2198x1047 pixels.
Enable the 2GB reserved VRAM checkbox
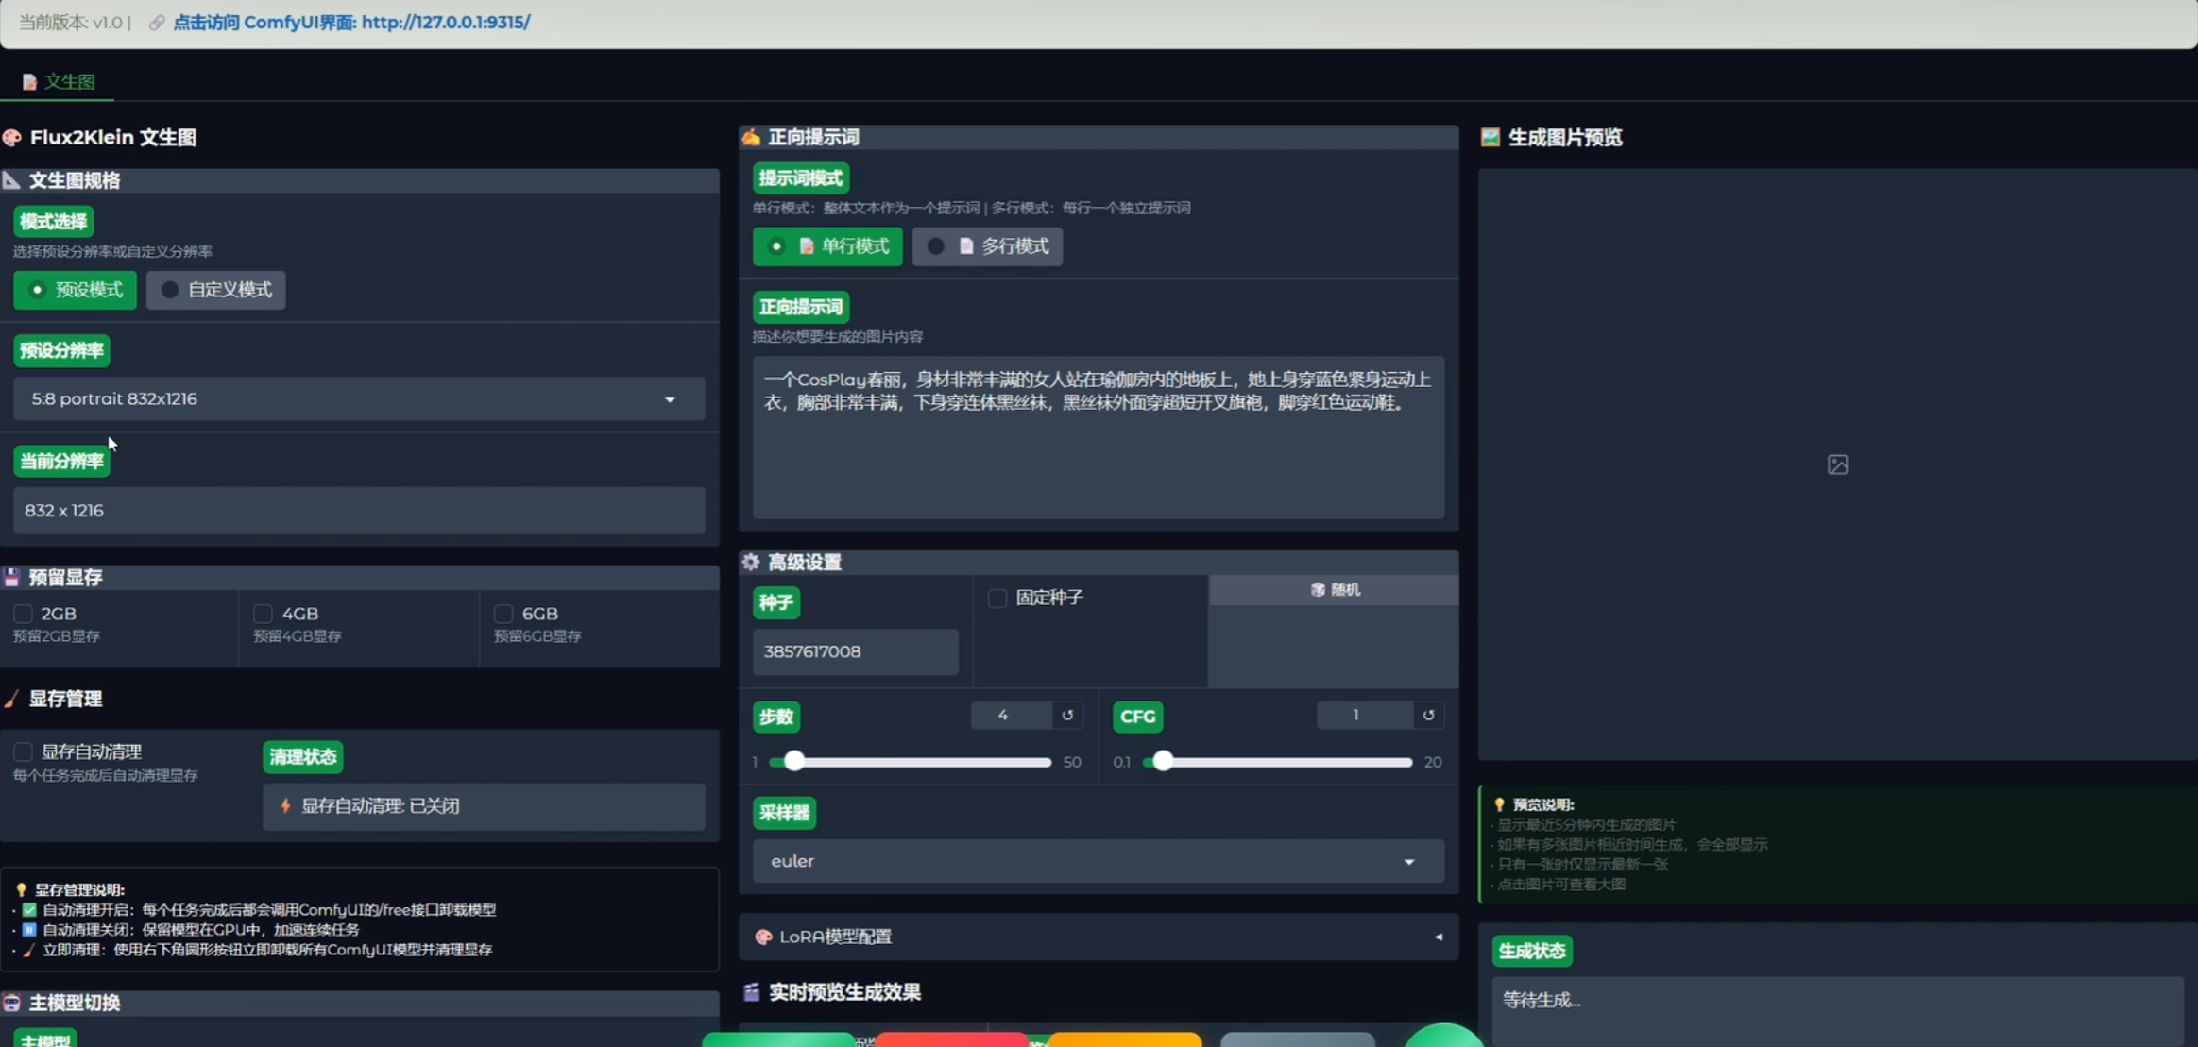(x=23, y=614)
